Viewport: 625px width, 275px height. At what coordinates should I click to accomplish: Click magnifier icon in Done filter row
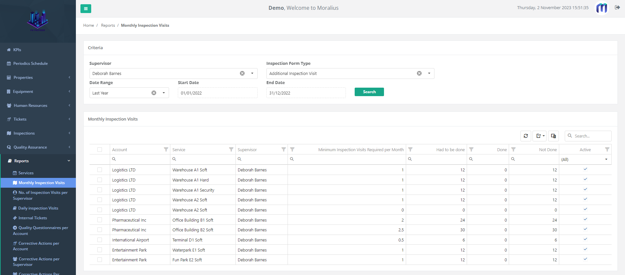click(471, 159)
